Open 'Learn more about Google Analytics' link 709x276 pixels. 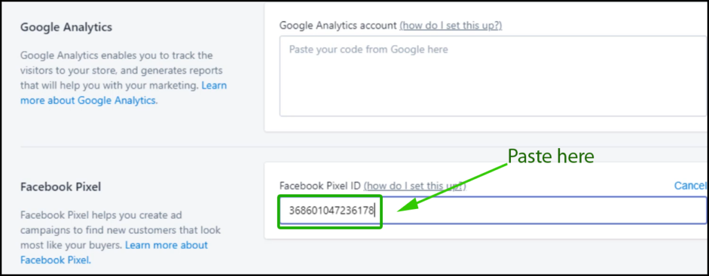pos(123,93)
